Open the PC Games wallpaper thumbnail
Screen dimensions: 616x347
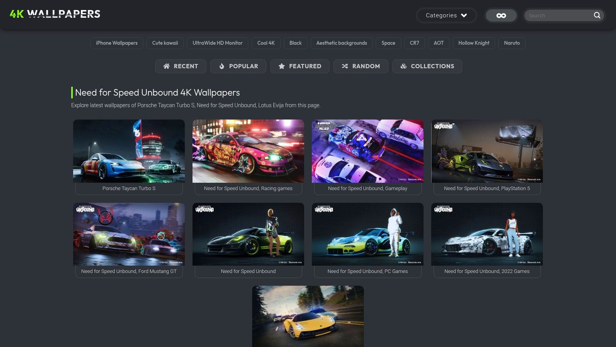(368, 234)
